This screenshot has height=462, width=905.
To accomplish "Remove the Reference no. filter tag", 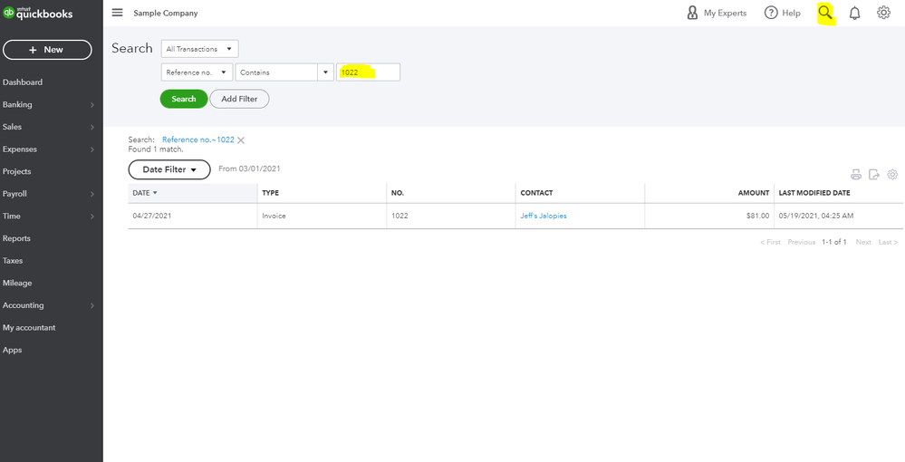I will click(241, 140).
